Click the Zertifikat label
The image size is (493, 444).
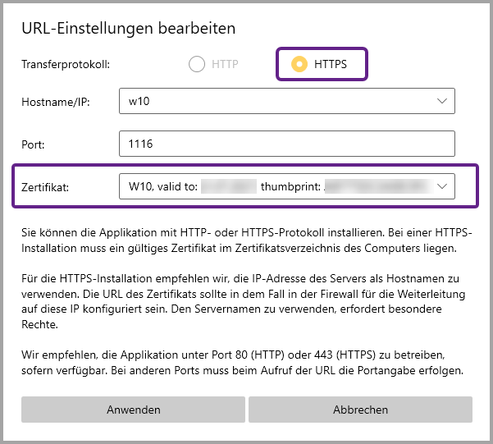[x=45, y=187]
